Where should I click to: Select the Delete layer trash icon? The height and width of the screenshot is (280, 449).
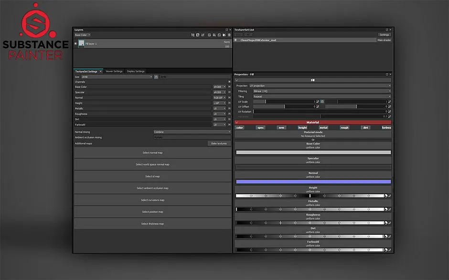229,34
